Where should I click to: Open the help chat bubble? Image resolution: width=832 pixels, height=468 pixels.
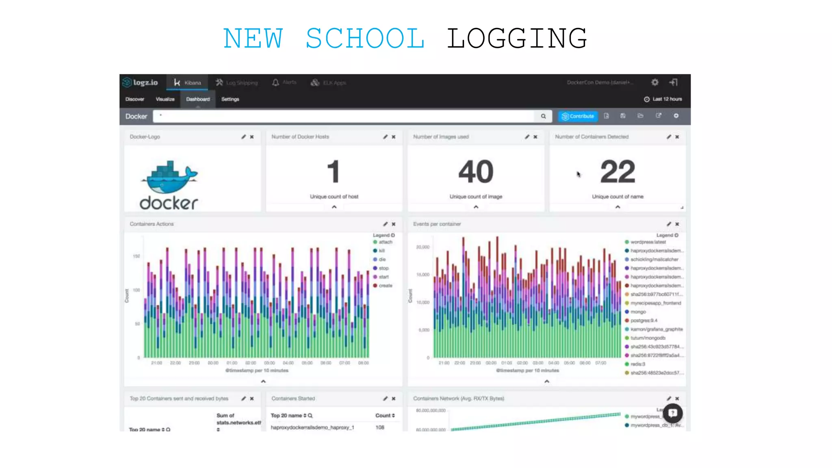pyautogui.click(x=673, y=413)
